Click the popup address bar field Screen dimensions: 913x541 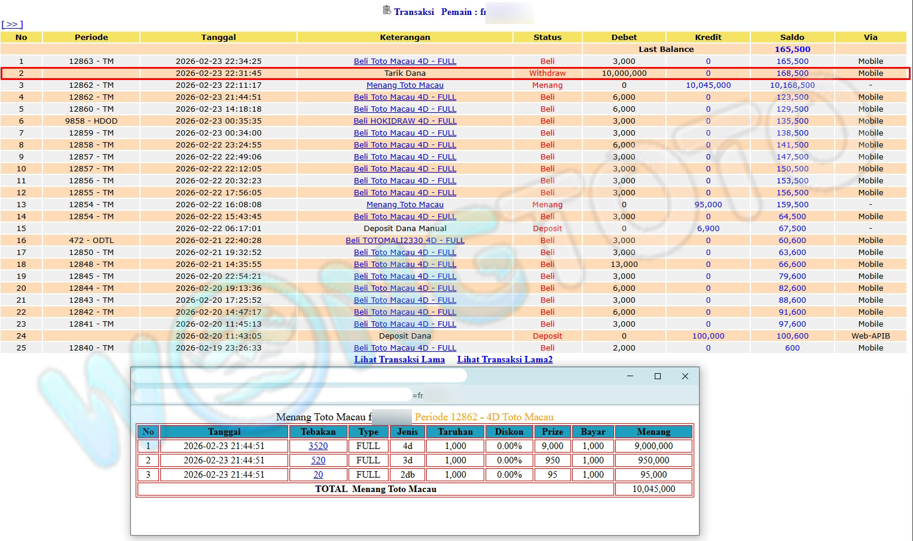(273, 395)
